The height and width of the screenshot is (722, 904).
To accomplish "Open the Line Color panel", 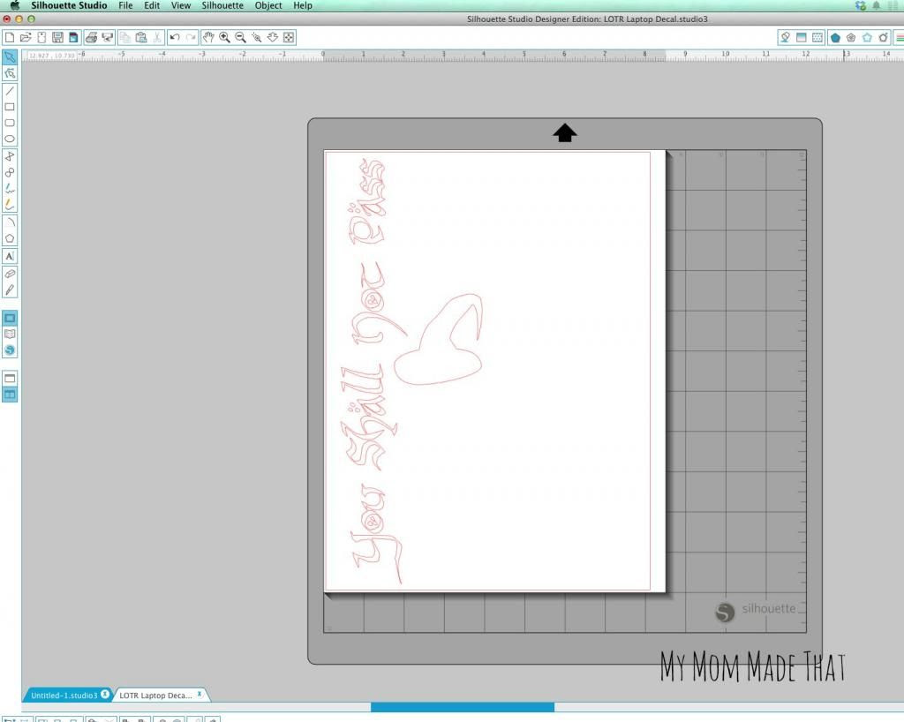I will 900,37.
